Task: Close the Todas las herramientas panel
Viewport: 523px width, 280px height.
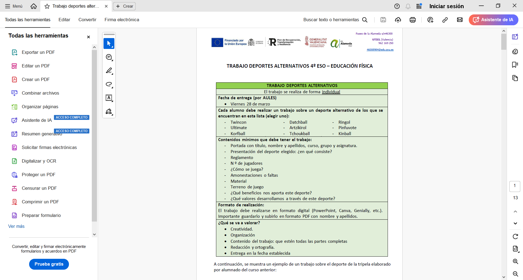Action: pyautogui.click(x=89, y=37)
